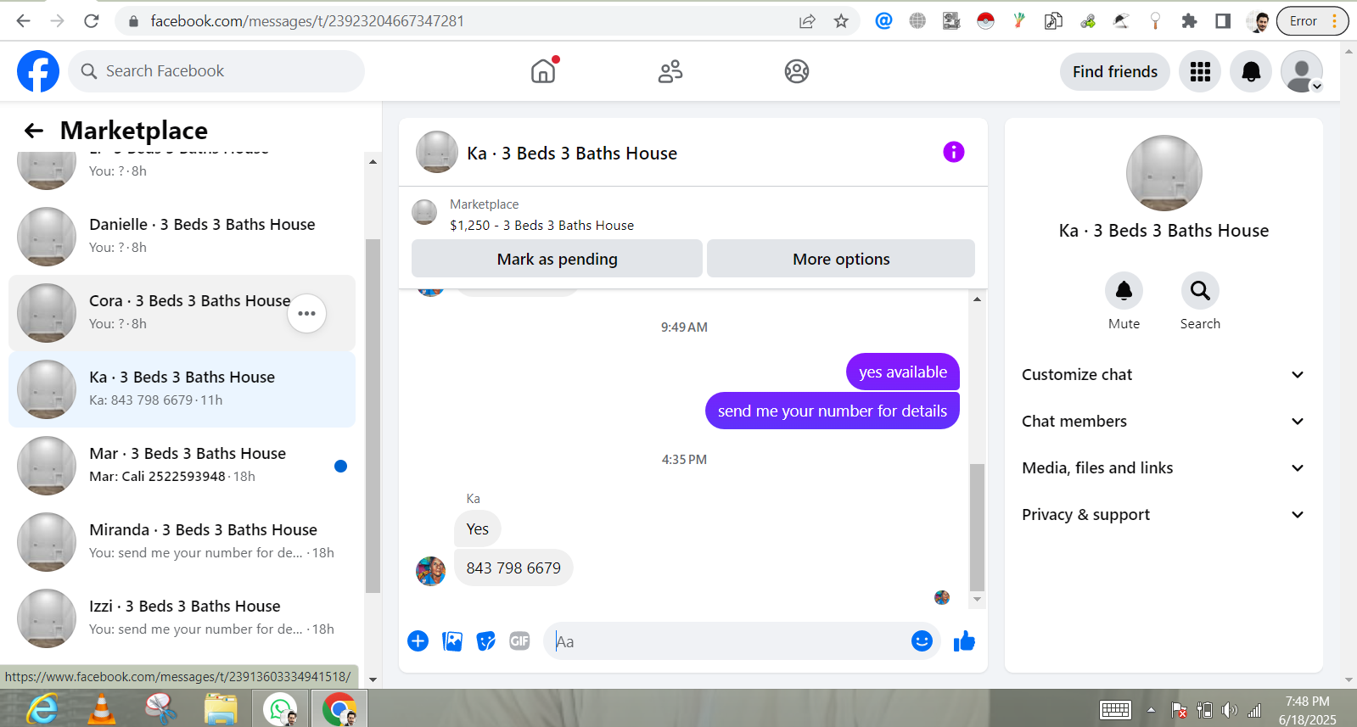
Task: Click the Find friends button
Action: coord(1115,71)
